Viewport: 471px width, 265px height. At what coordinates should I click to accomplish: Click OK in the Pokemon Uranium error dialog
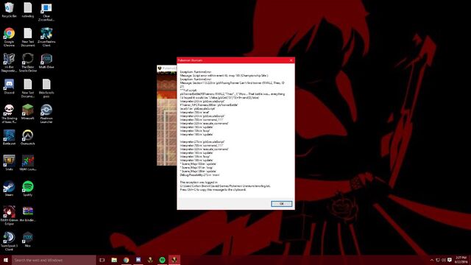pos(281,204)
